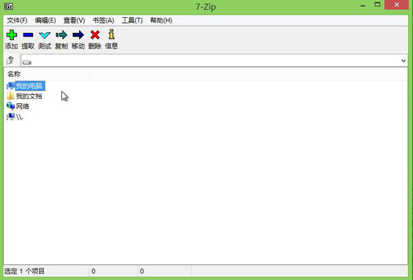Screen dimensions: 413x280
Task: Click the green Add (添加) toolbar icon
Action: (x=12, y=34)
